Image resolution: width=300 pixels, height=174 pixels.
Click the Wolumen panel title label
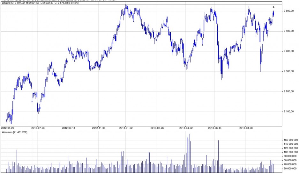[x=14, y=132]
